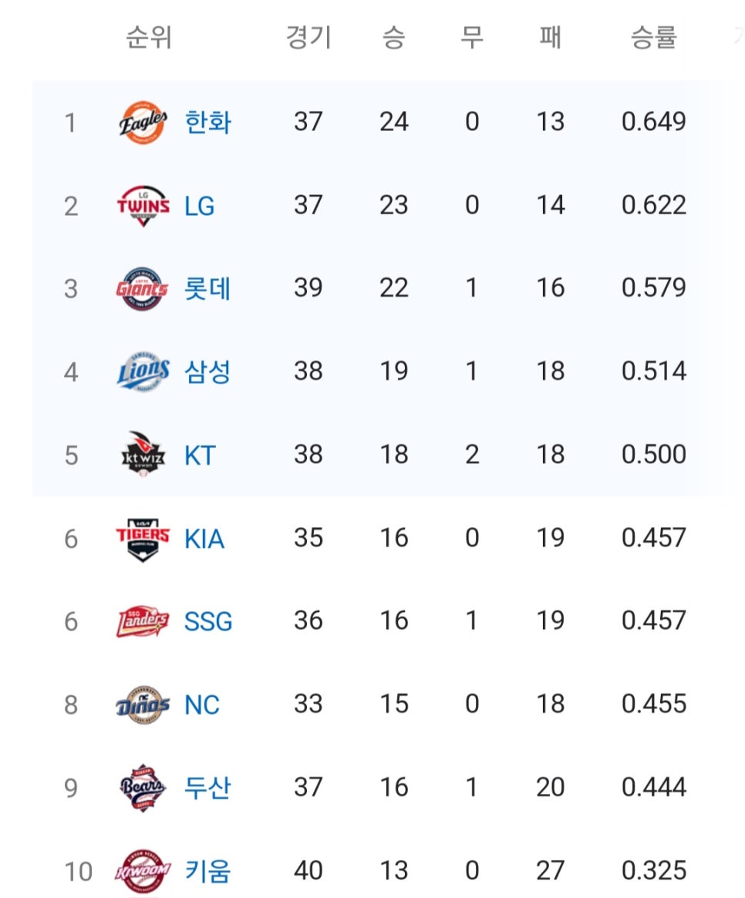Open the 한화 team link

click(207, 123)
